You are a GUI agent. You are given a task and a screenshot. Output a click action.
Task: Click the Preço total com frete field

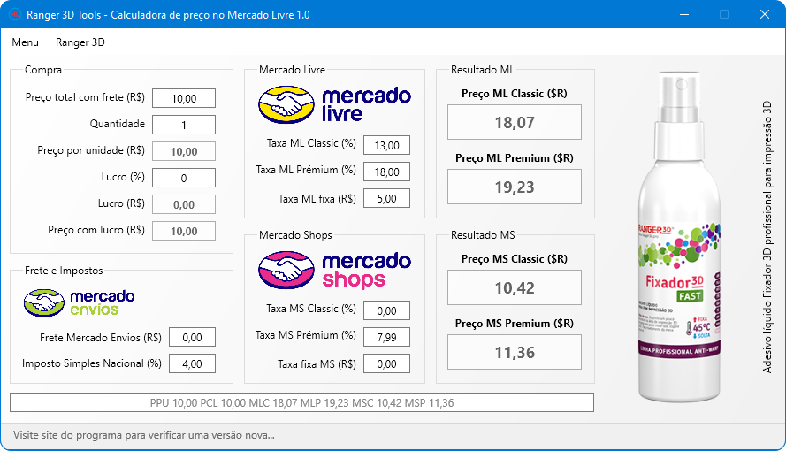point(184,98)
